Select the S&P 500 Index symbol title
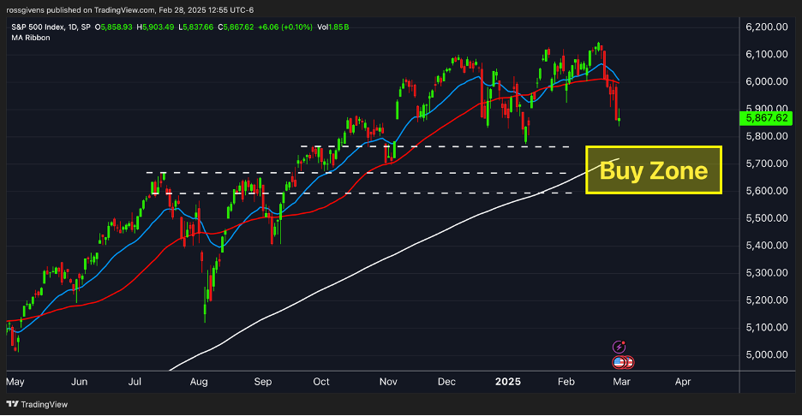The height and width of the screenshot is (416, 802). click(x=37, y=27)
